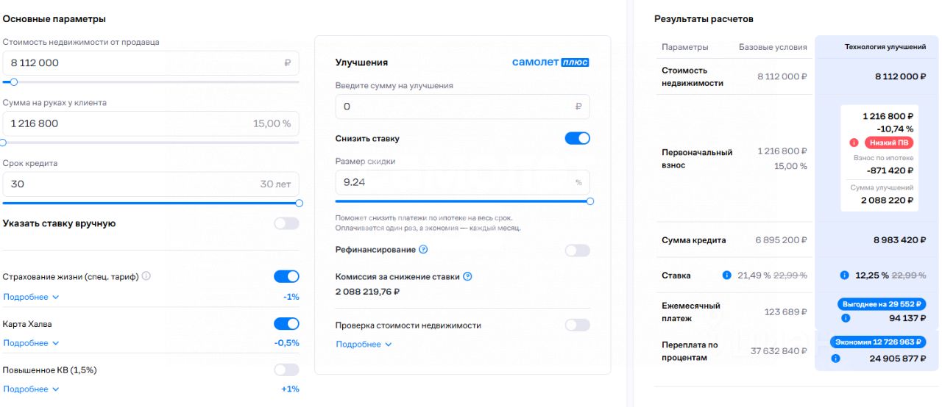Screen dimensions: 942x407
Task: Click info icon next to 94 137 ₽ payment
Action: [x=846, y=319]
